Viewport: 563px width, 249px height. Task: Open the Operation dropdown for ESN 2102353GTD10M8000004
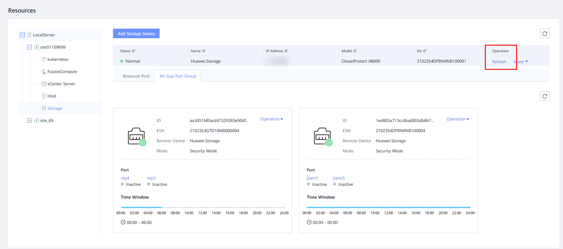click(271, 119)
